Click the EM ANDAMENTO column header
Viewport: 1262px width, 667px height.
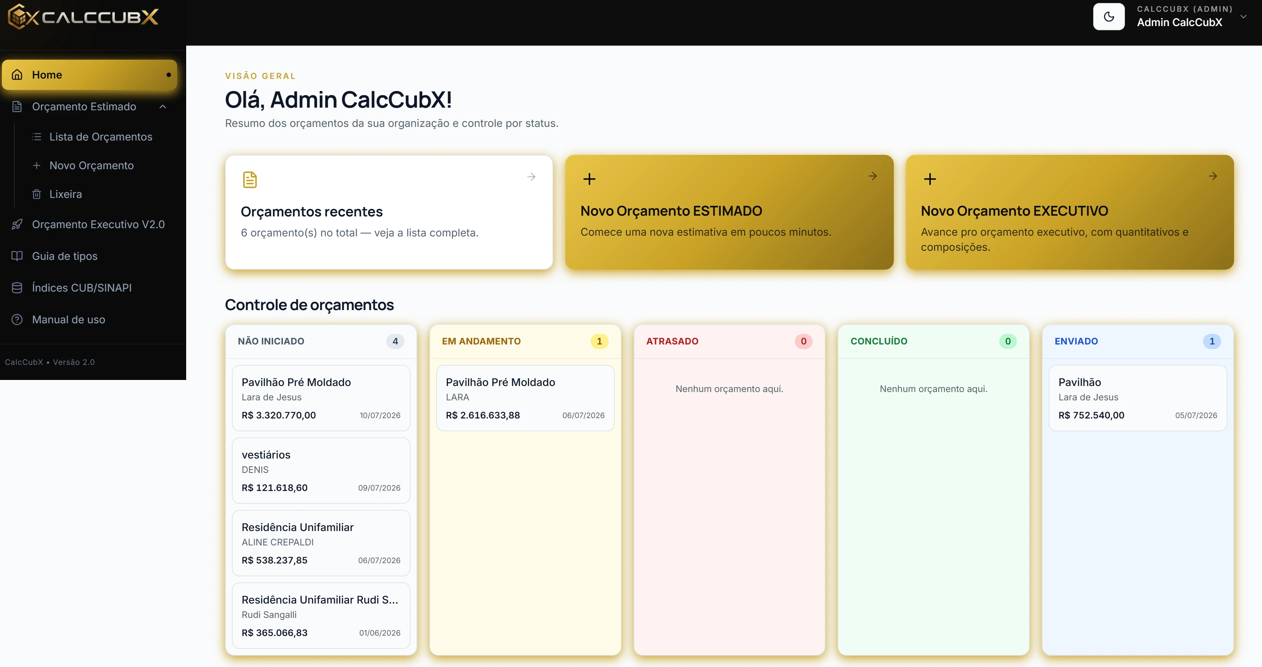click(x=525, y=341)
